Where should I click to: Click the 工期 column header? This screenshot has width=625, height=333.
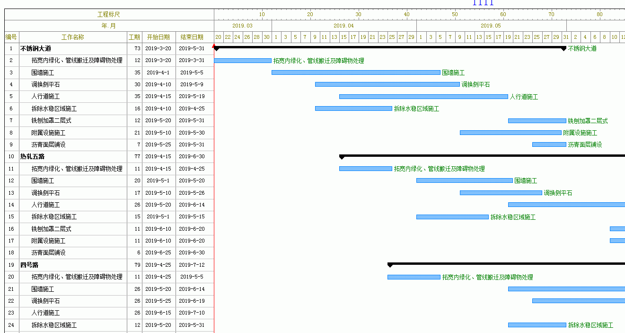[x=134, y=37]
